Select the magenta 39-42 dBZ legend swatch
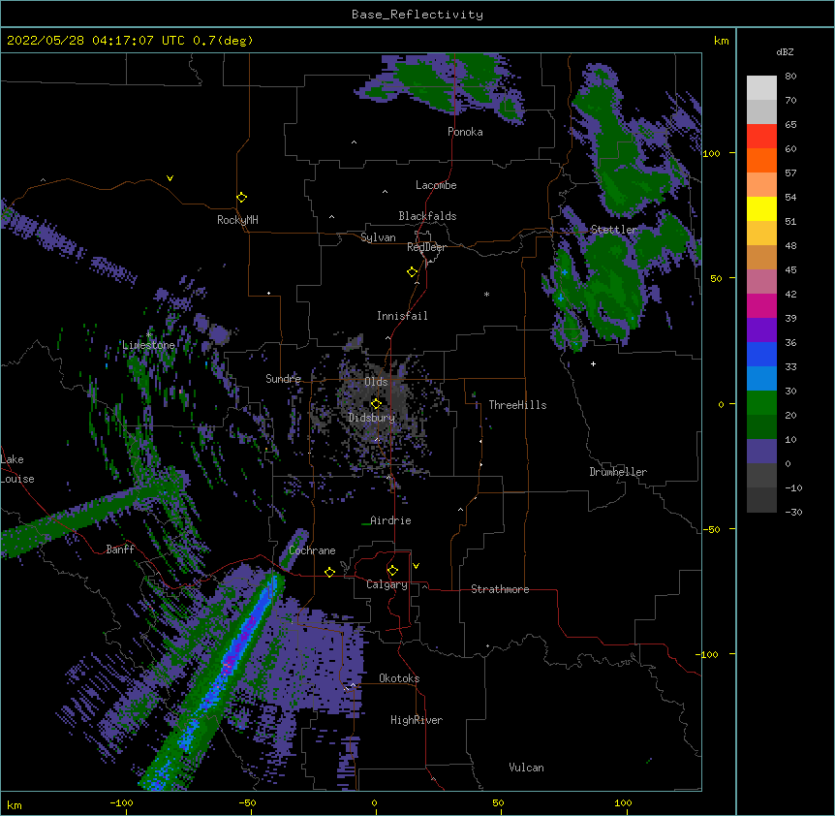835x816 pixels. click(x=761, y=305)
